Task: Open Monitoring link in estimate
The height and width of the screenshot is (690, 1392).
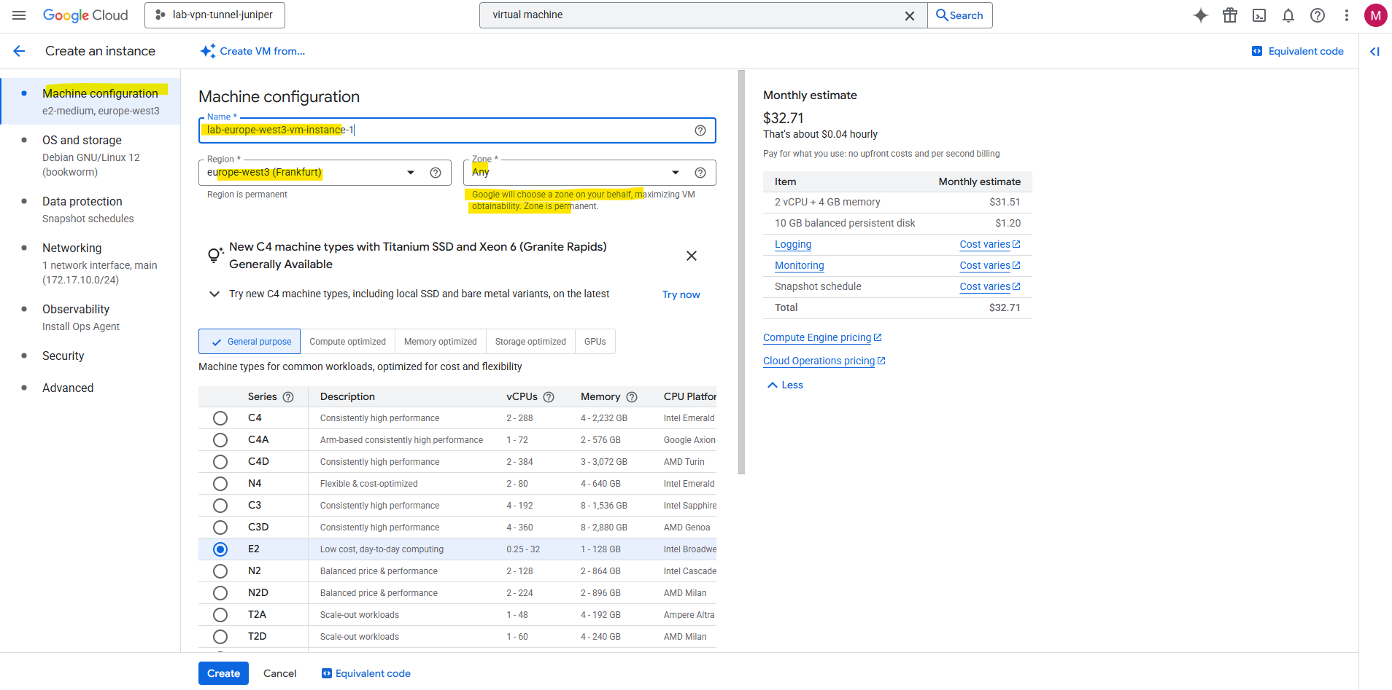Action: 800,266
